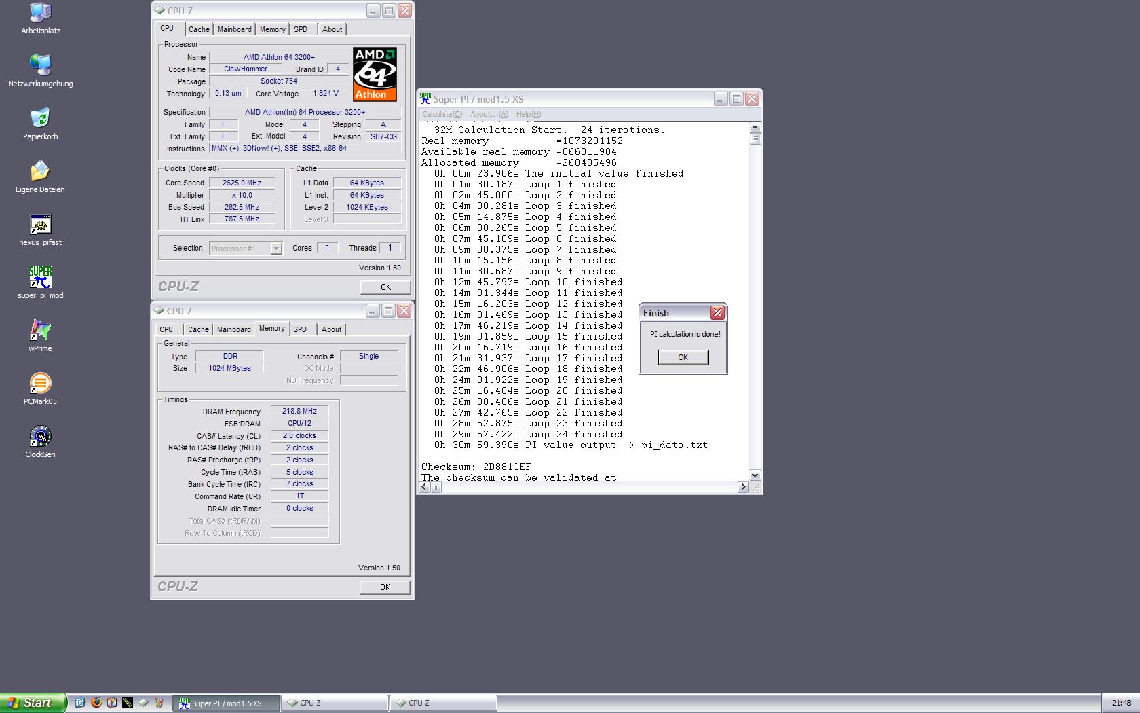Launch Internet Explorer from quick launch

[79, 703]
